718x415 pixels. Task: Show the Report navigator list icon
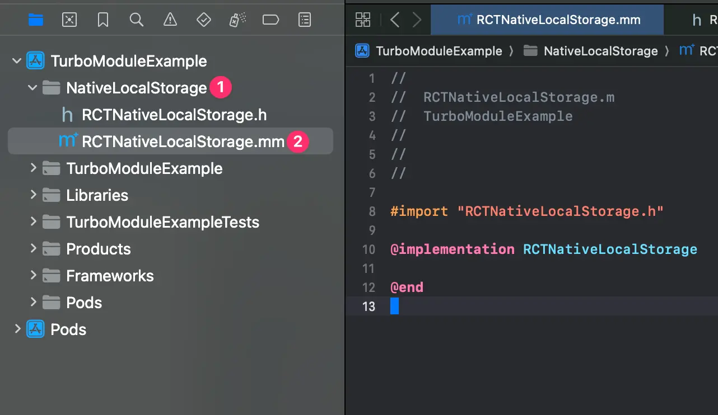click(x=304, y=20)
